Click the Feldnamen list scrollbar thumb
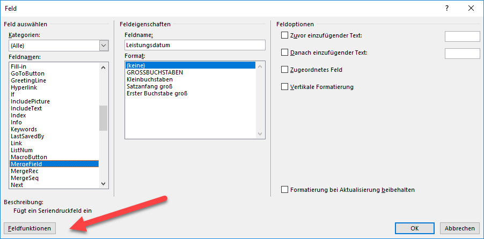 pyautogui.click(x=104, y=118)
